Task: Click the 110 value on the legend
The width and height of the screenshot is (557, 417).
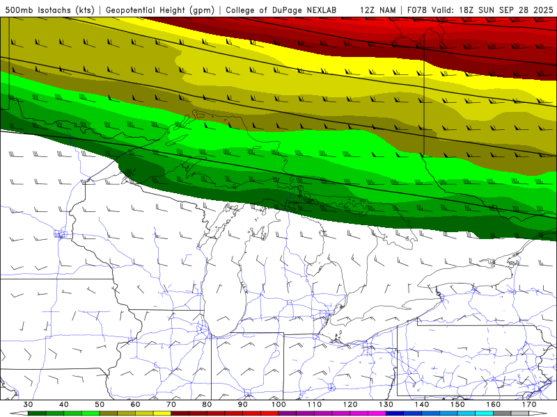Action: [315, 404]
